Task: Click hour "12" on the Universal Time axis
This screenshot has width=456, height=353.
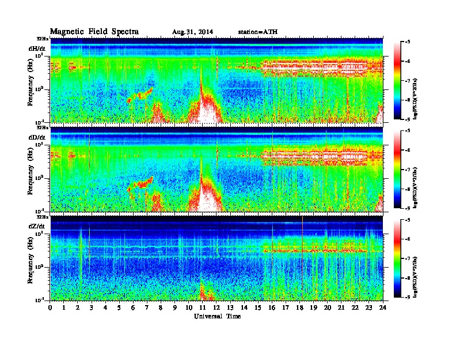Action: coord(216,307)
